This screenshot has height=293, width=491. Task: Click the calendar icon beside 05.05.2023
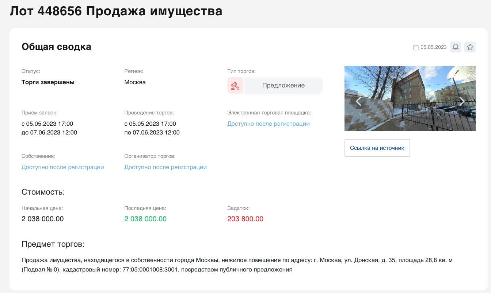pos(416,47)
